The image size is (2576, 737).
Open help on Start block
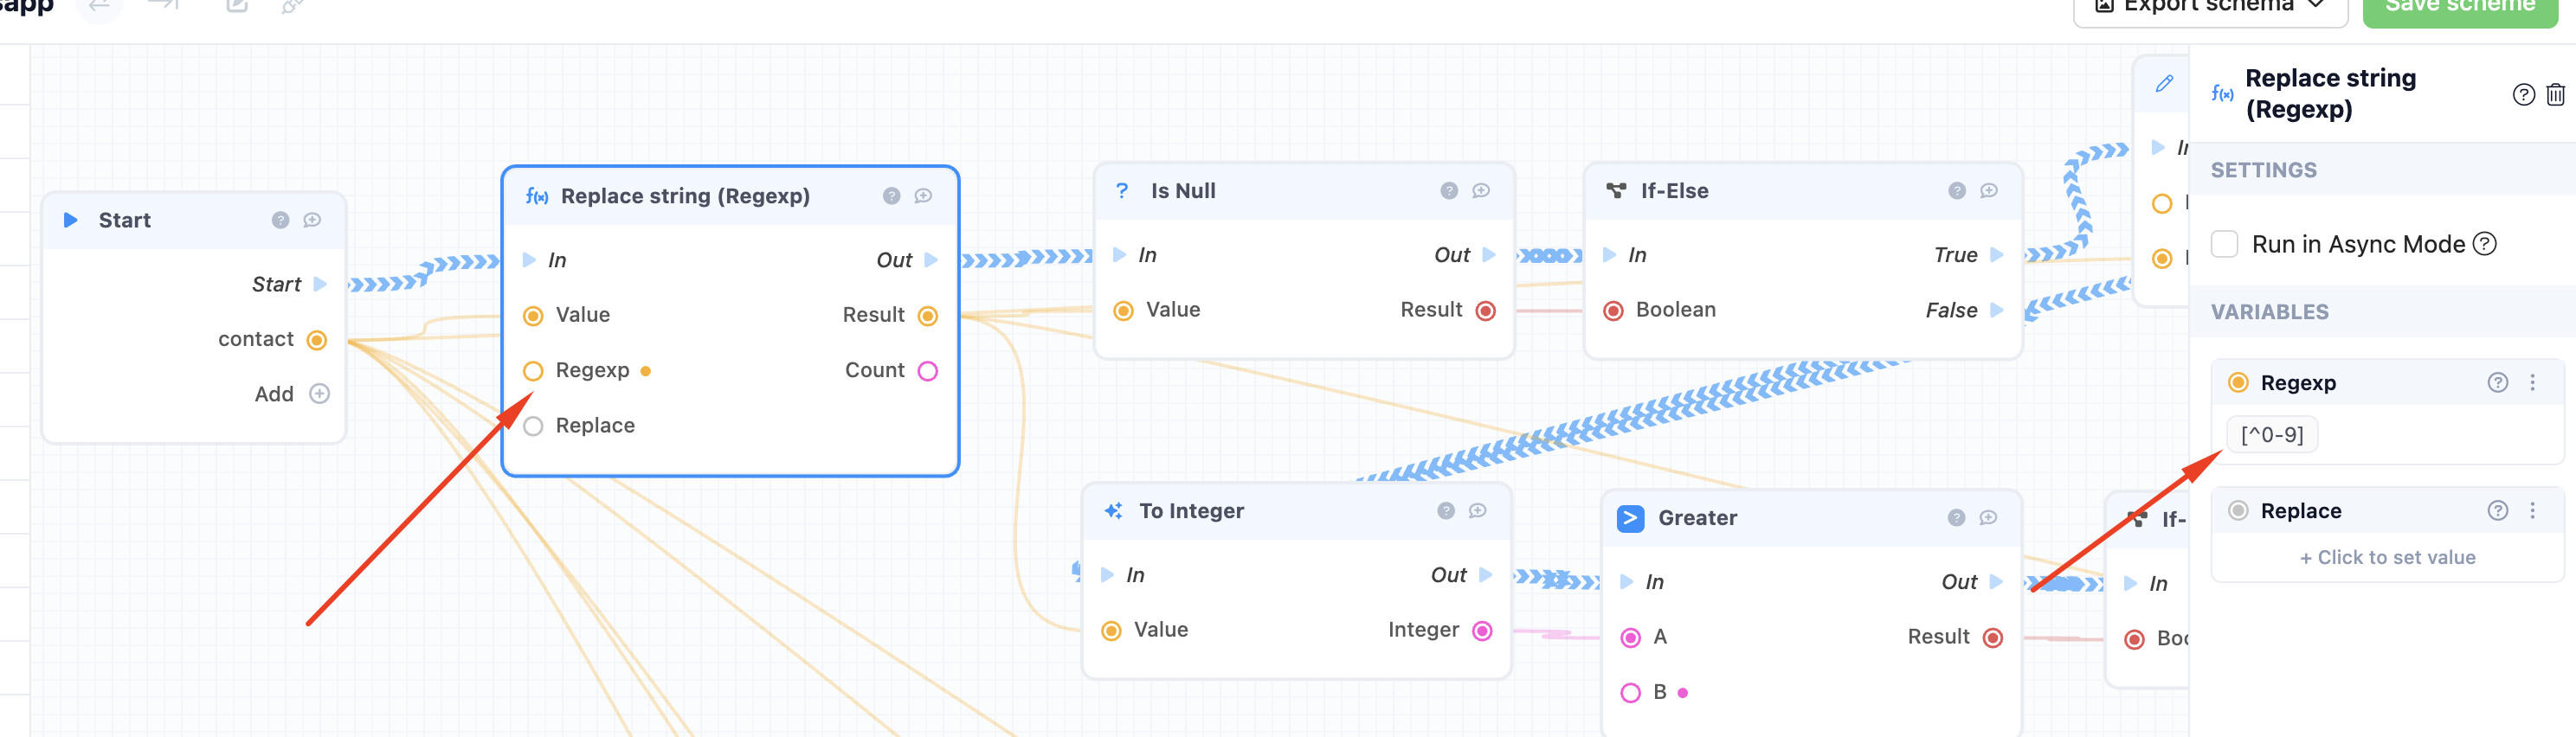click(x=280, y=220)
